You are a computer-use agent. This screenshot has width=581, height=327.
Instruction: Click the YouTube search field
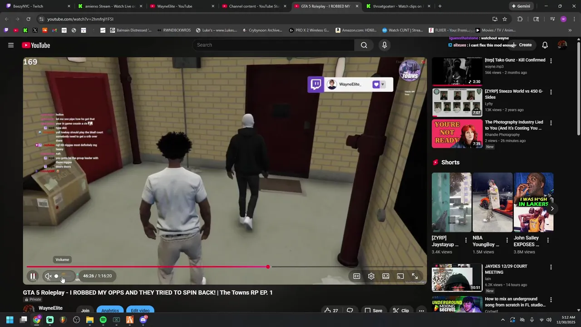[274, 45]
